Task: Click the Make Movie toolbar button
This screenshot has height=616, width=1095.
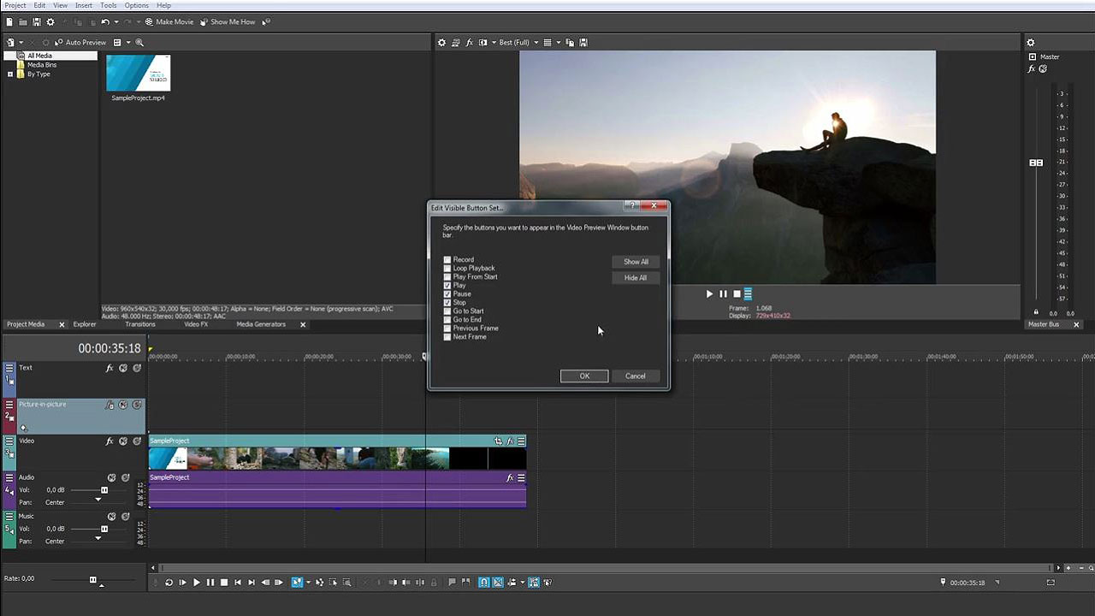Action: pyautogui.click(x=169, y=21)
